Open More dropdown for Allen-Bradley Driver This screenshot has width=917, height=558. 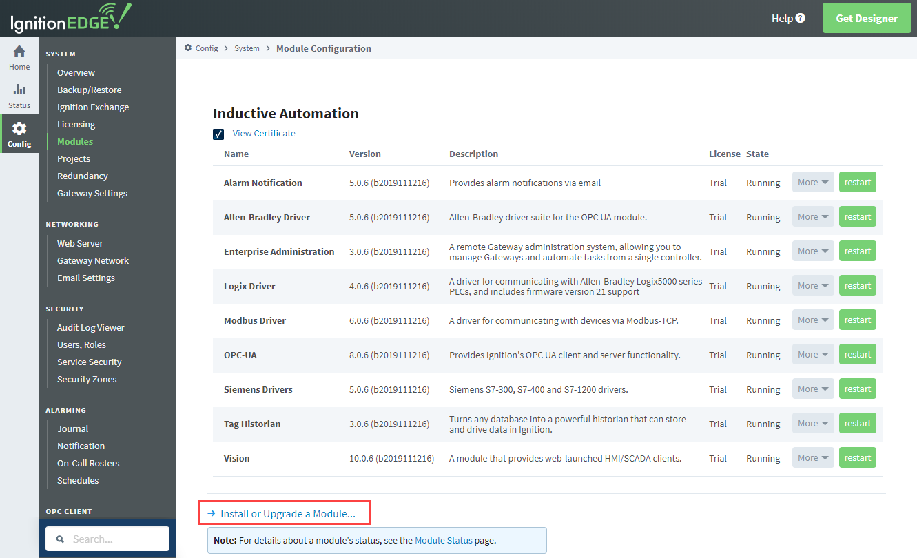coord(813,217)
